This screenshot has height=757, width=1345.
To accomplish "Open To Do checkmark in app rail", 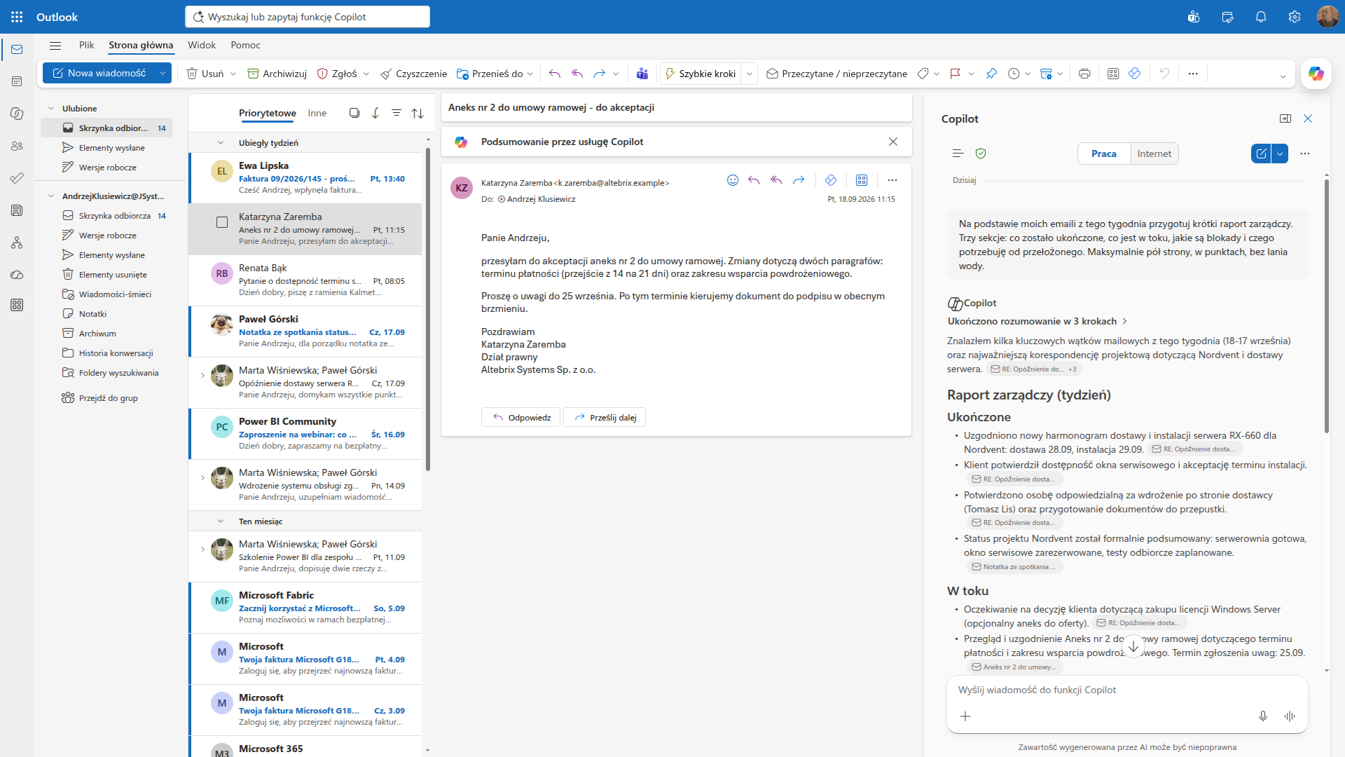I will (17, 178).
